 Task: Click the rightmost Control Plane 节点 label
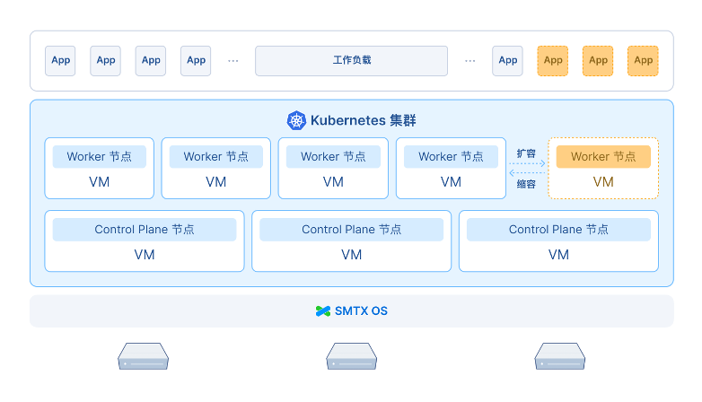point(558,230)
